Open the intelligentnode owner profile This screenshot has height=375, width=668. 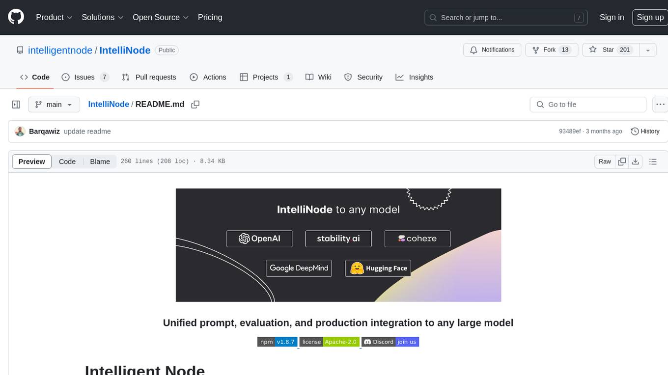[60, 50]
